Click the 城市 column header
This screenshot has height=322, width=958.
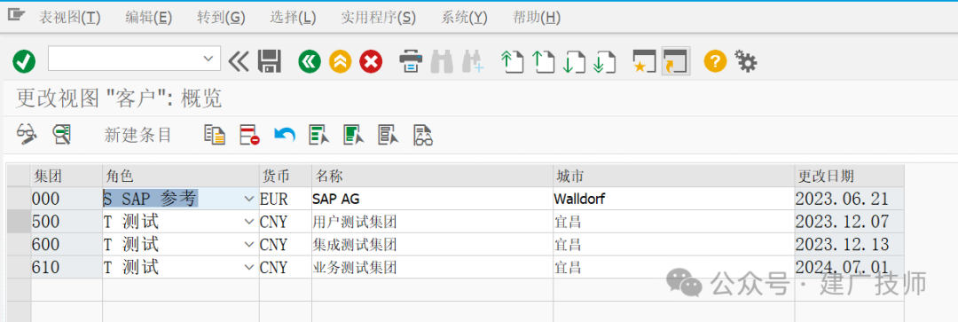[x=673, y=176]
